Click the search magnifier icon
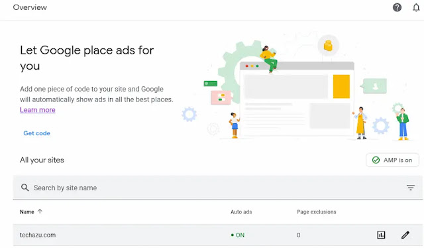Image resolution: width=424 pixels, height=248 pixels. (x=25, y=188)
